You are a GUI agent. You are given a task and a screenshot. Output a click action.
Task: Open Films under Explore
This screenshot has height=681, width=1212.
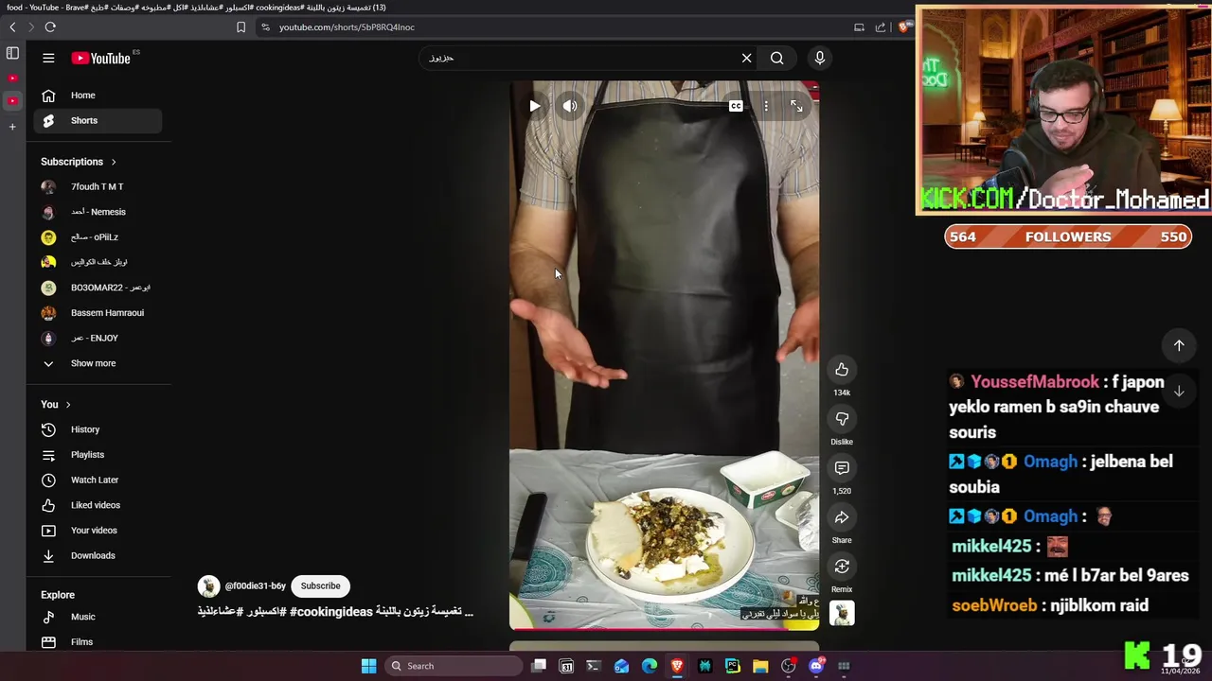pyautogui.click(x=99, y=642)
